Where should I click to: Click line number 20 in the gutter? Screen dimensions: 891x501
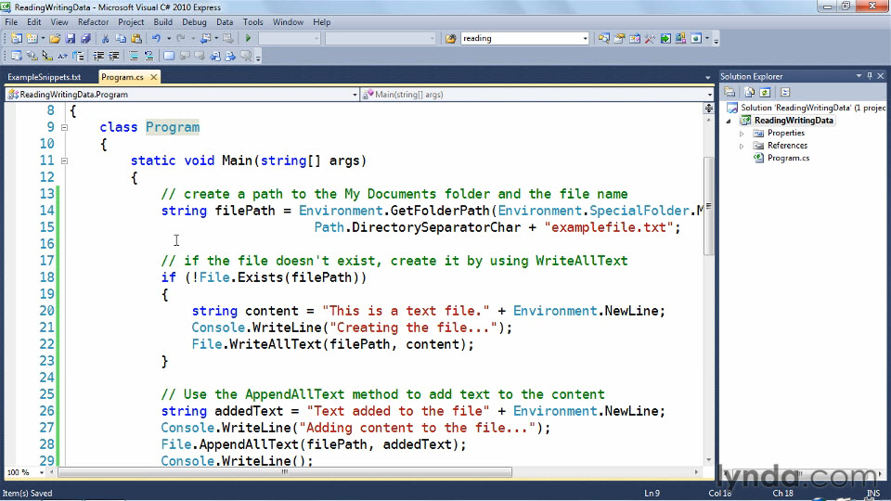coord(46,312)
